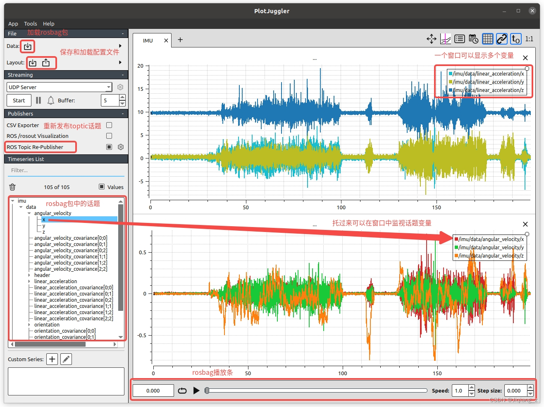Collapse the File panel section
Viewport: 544px width, 407px height.
pos(123,34)
